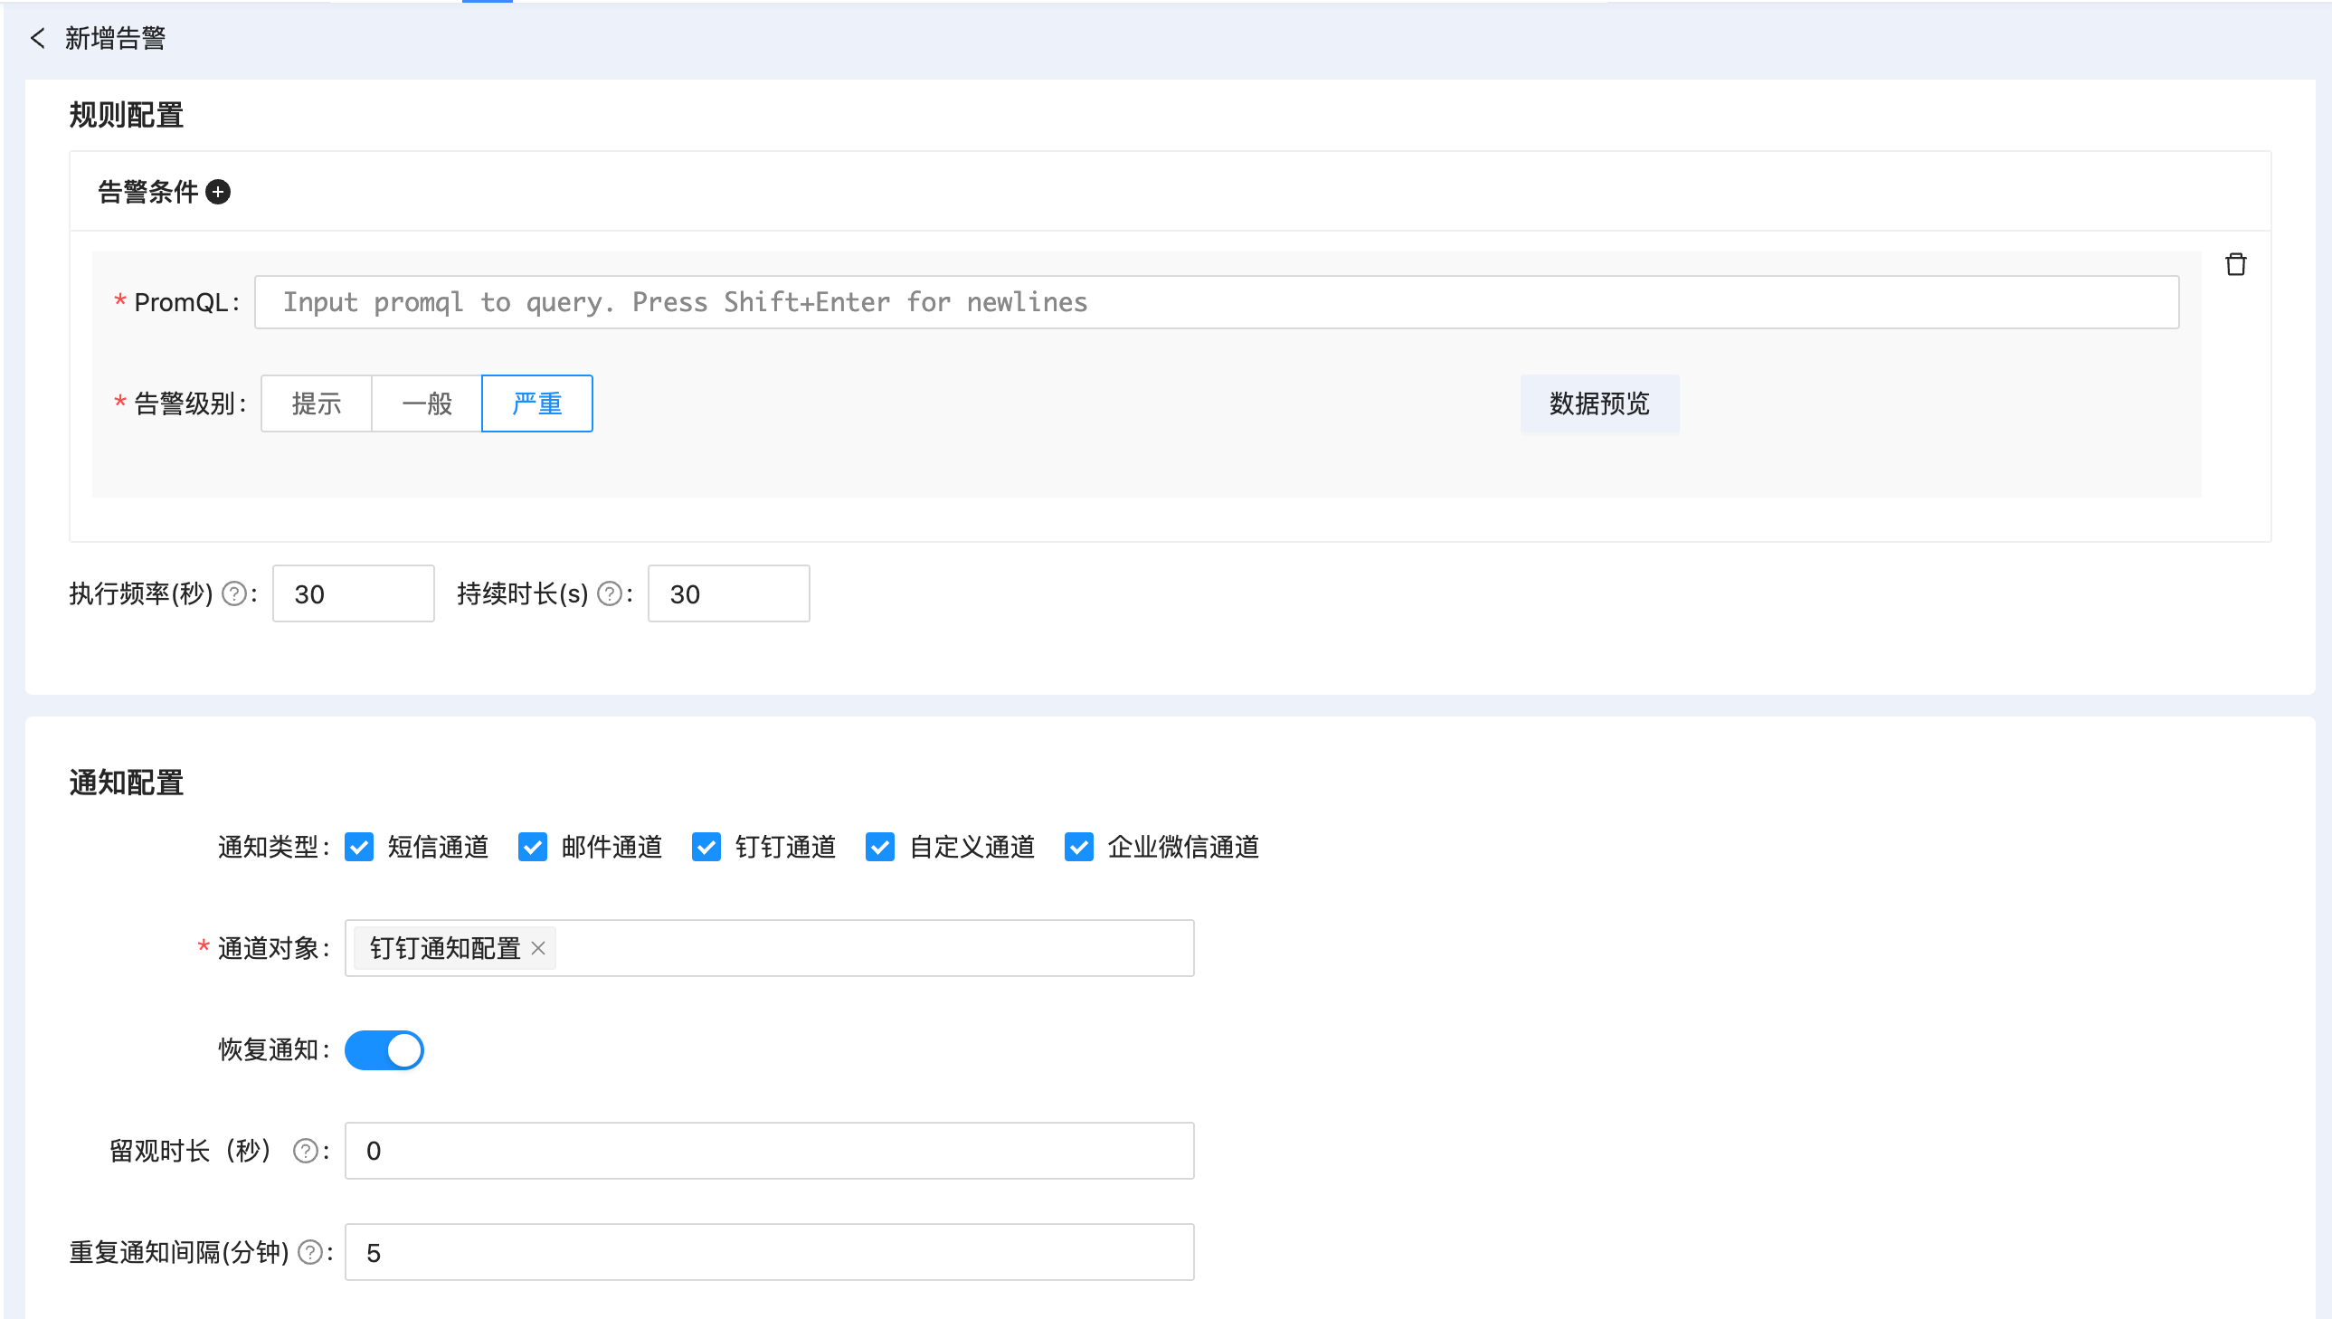Open help tooltip for 持续时长(s)
This screenshot has height=1319, width=2332.
(x=611, y=594)
